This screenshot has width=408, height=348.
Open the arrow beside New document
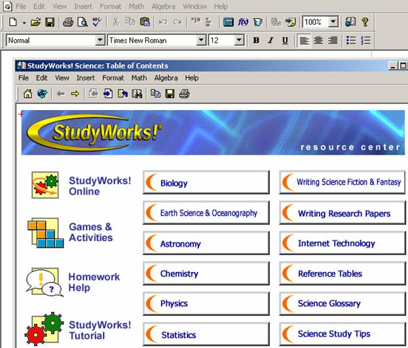click(24, 23)
